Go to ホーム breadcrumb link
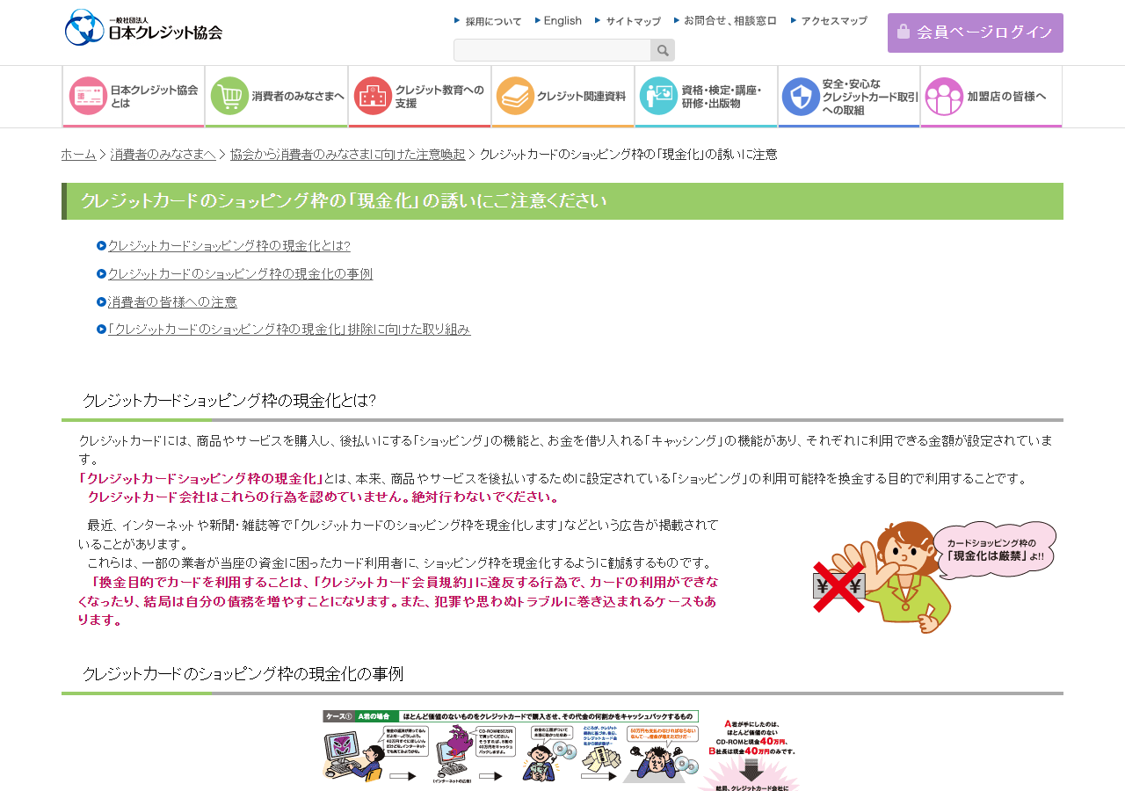The width and height of the screenshot is (1125, 791). (79, 155)
